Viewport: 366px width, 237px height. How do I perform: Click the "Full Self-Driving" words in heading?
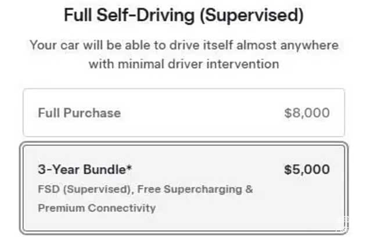coord(130,16)
